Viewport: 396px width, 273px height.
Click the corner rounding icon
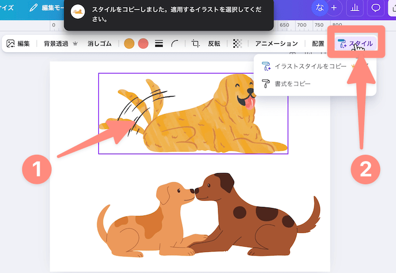point(175,44)
